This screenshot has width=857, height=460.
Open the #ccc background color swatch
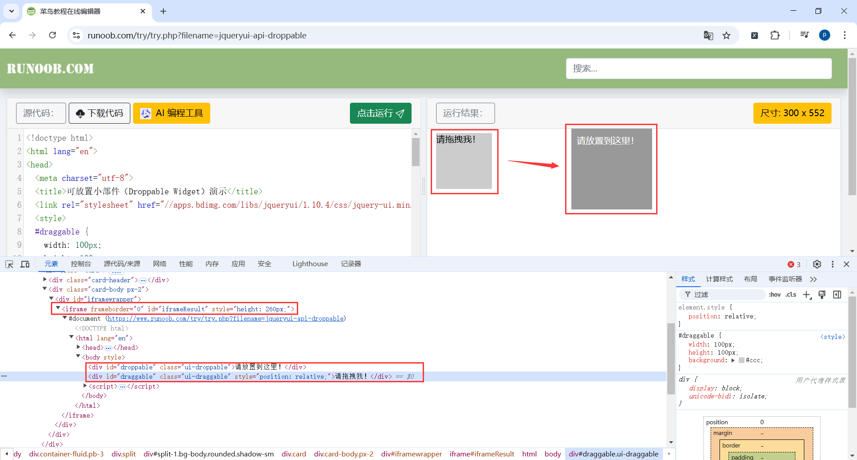point(742,360)
